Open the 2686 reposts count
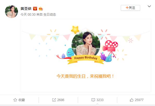Image resolution: width=155 pixels, height=106 pixels. 61,100
